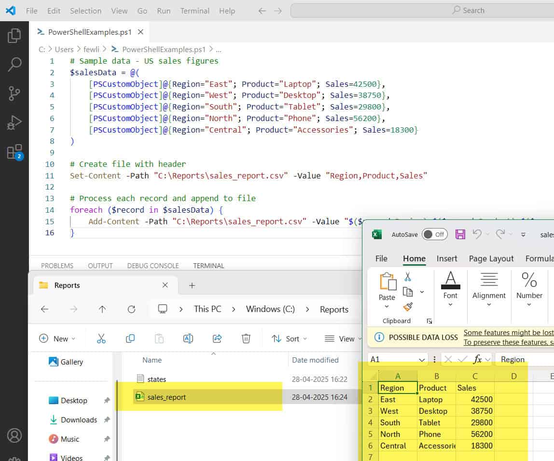Click Delete trash icon in File Explorer
Viewport: 554px width, 461px height.
pyautogui.click(x=246, y=339)
